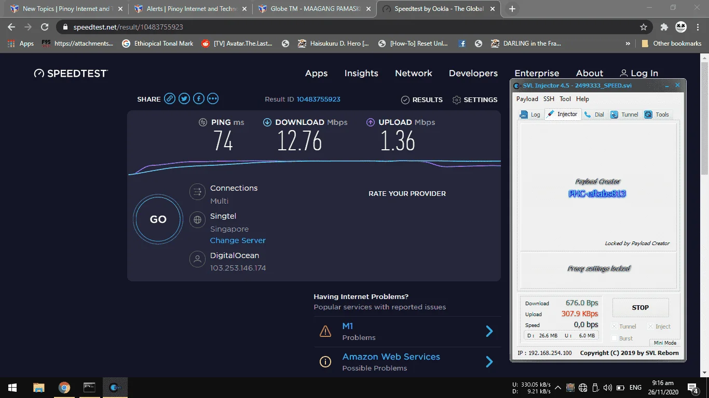Viewport: 709px width, 398px height.
Task: Stop the injector with STOP button
Action: (x=640, y=307)
